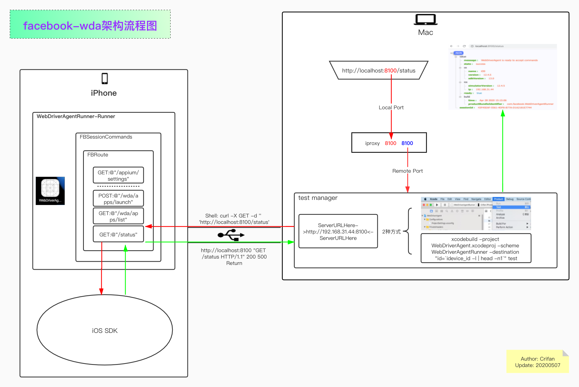Collapse the os node in JSON tree

coord(460,68)
